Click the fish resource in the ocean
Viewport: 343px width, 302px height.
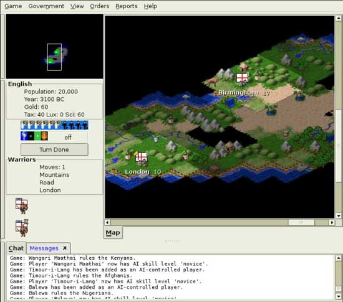pos(186,97)
